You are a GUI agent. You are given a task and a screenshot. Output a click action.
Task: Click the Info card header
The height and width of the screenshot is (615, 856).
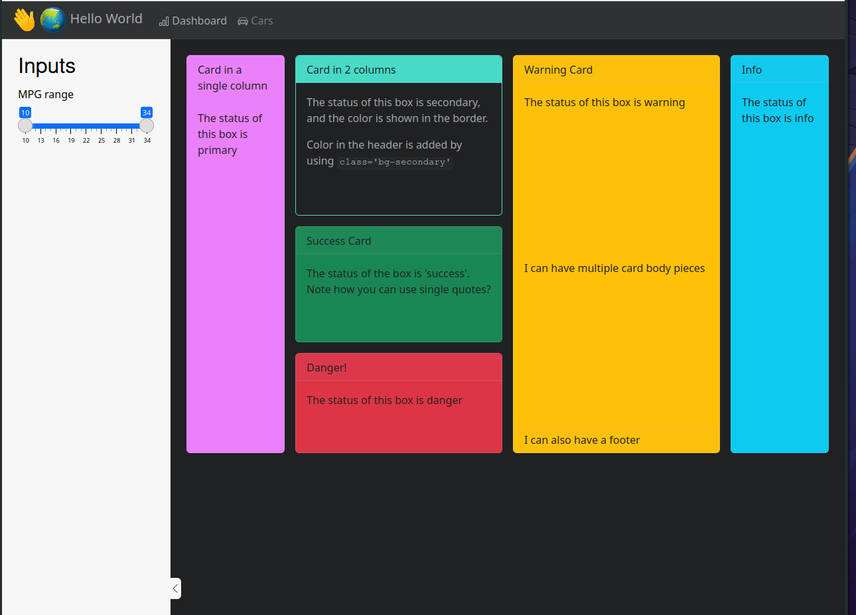(x=780, y=70)
